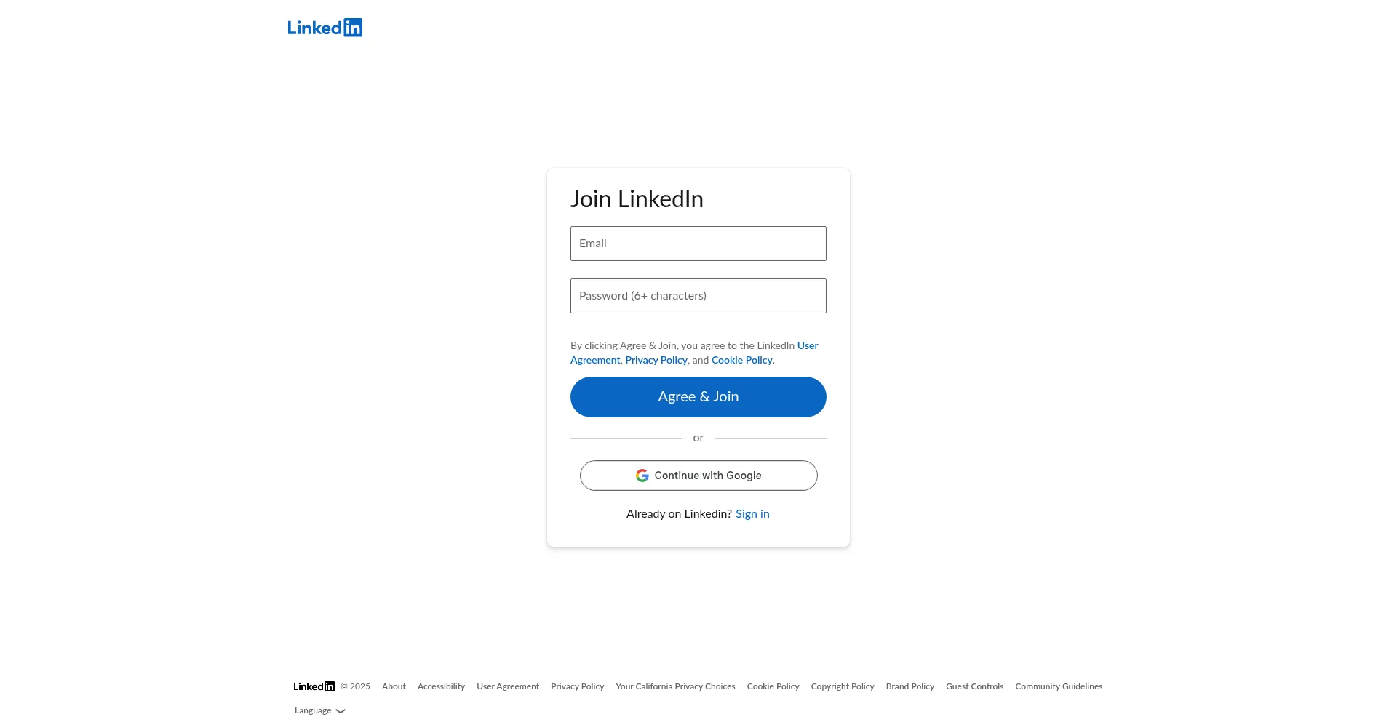Open Guest Controls footer link
This screenshot has width=1397, height=722.
[x=974, y=686]
